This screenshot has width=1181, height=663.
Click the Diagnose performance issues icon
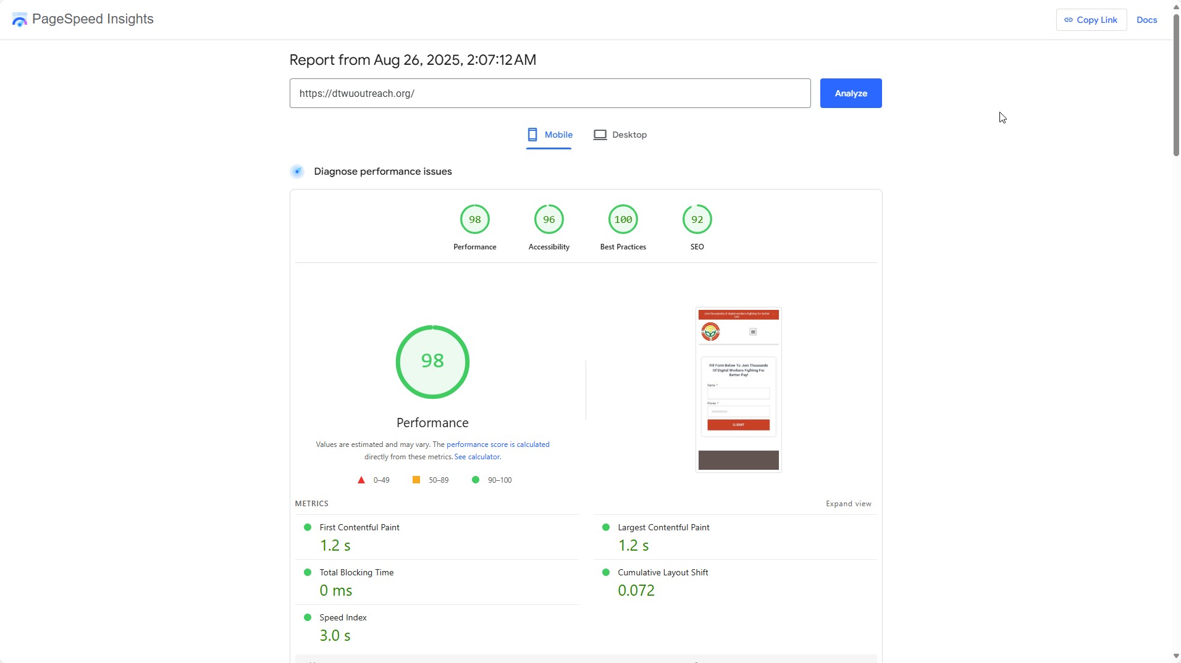point(297,172)
